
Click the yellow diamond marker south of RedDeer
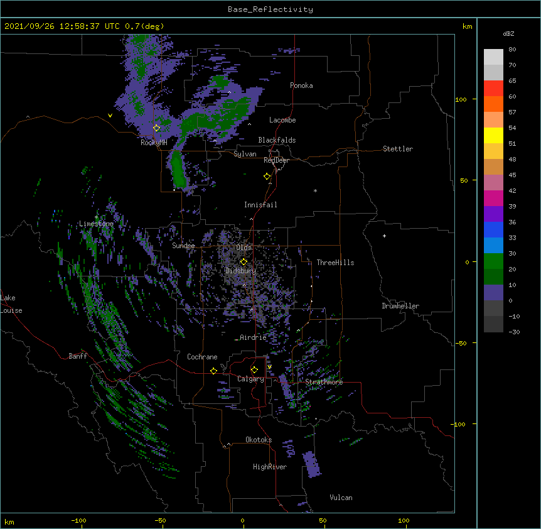[x=267, y=177]
